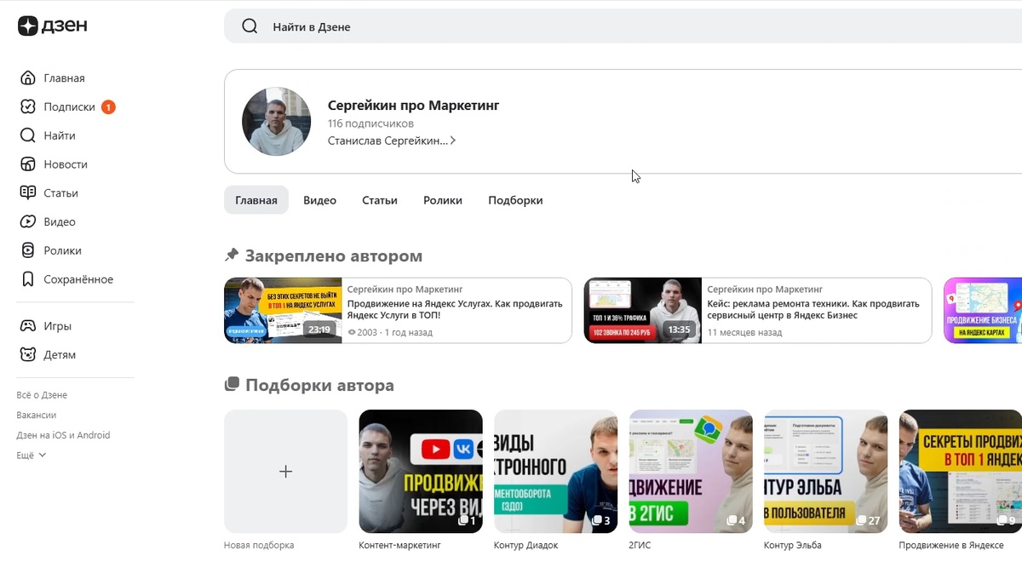This screenshot has width=1022, height=562.
Task: Open the Игры sidebar item
Action: pos(57,326)
